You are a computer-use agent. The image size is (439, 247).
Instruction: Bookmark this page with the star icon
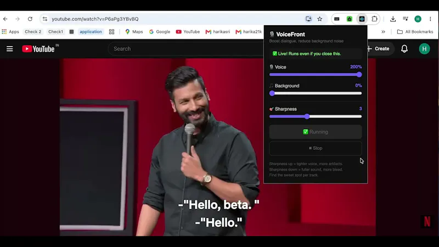click(x=320, y=19)
